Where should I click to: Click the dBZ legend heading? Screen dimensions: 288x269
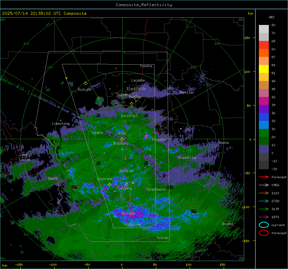[271, 17]
